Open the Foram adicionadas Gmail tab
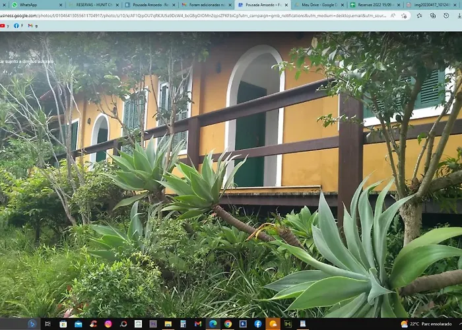The image size is (462, 330). pyautogui.click(x=206, y=5)
